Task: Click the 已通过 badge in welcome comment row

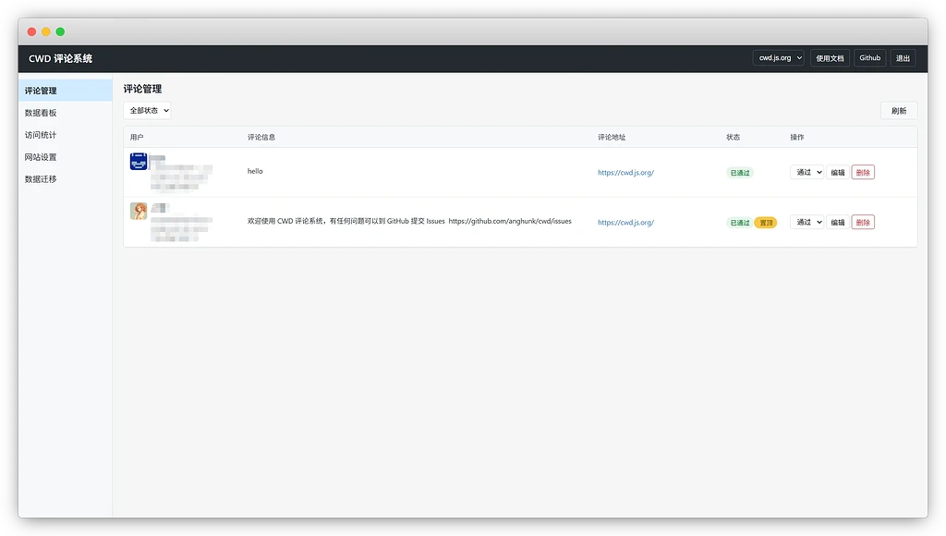Action: click(740, 223)
